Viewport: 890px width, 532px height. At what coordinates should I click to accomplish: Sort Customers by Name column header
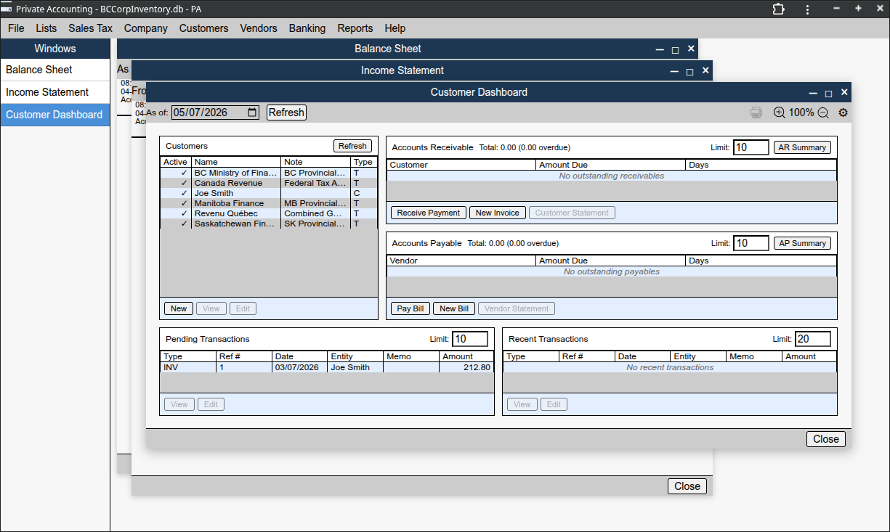[236, 162]
